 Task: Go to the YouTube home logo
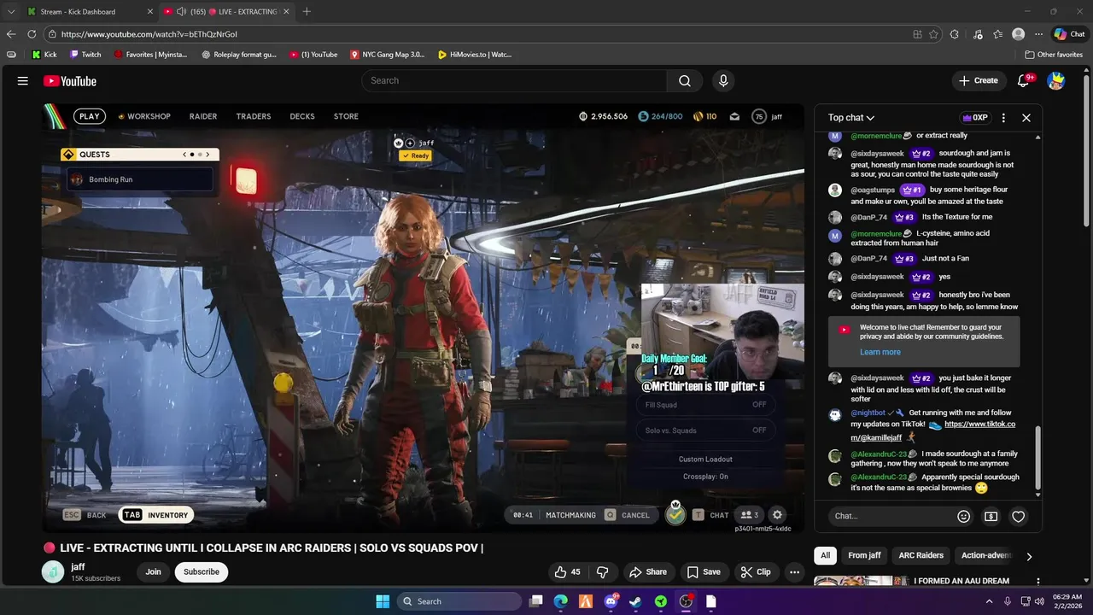(70, 81)
